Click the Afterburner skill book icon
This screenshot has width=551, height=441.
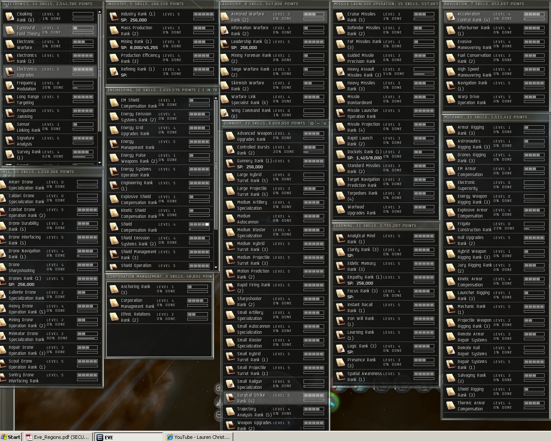tap(450, 31)
